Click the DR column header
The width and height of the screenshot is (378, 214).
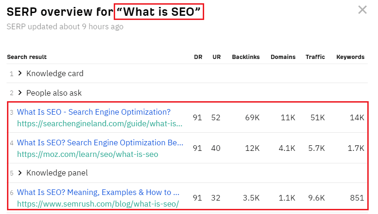[x=198, y=57]
